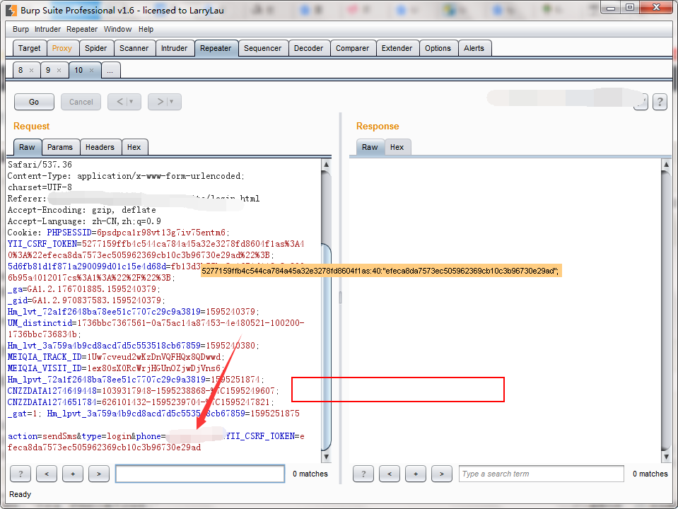Select the request Raw view tab
This screenshot has height=509, width=678.
(27, 147)
